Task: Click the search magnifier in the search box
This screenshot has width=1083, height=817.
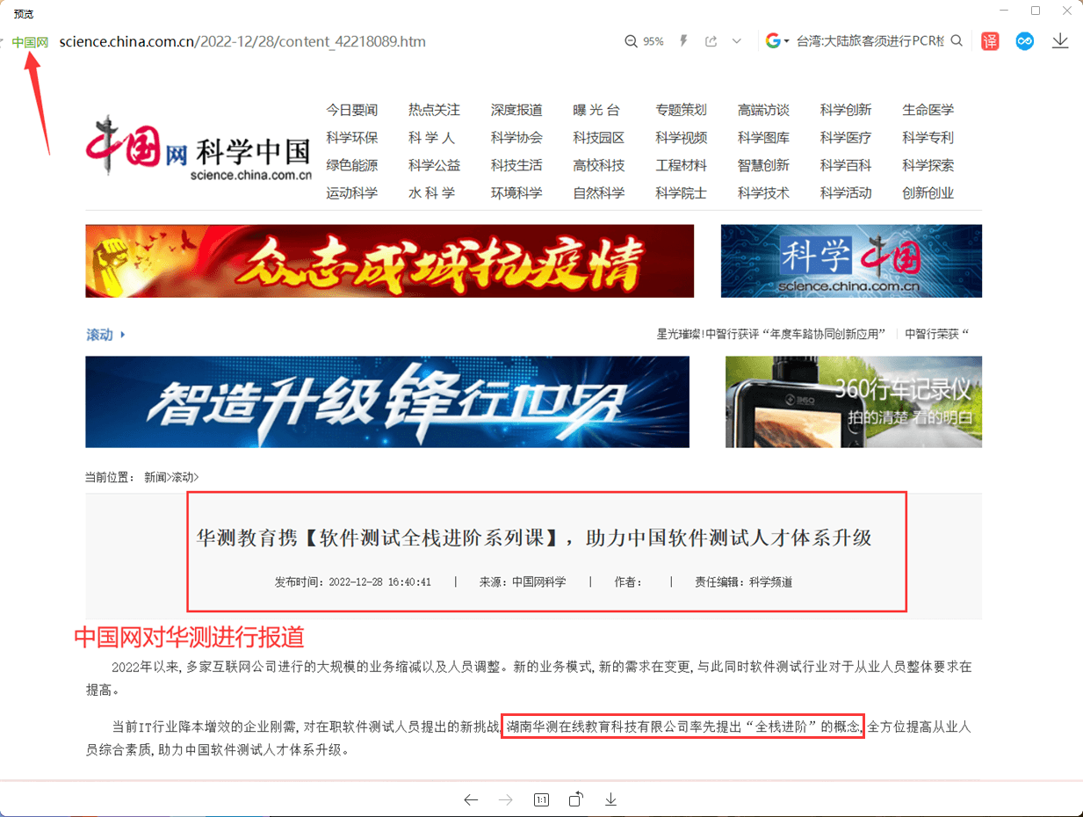Action: (957, 41)
